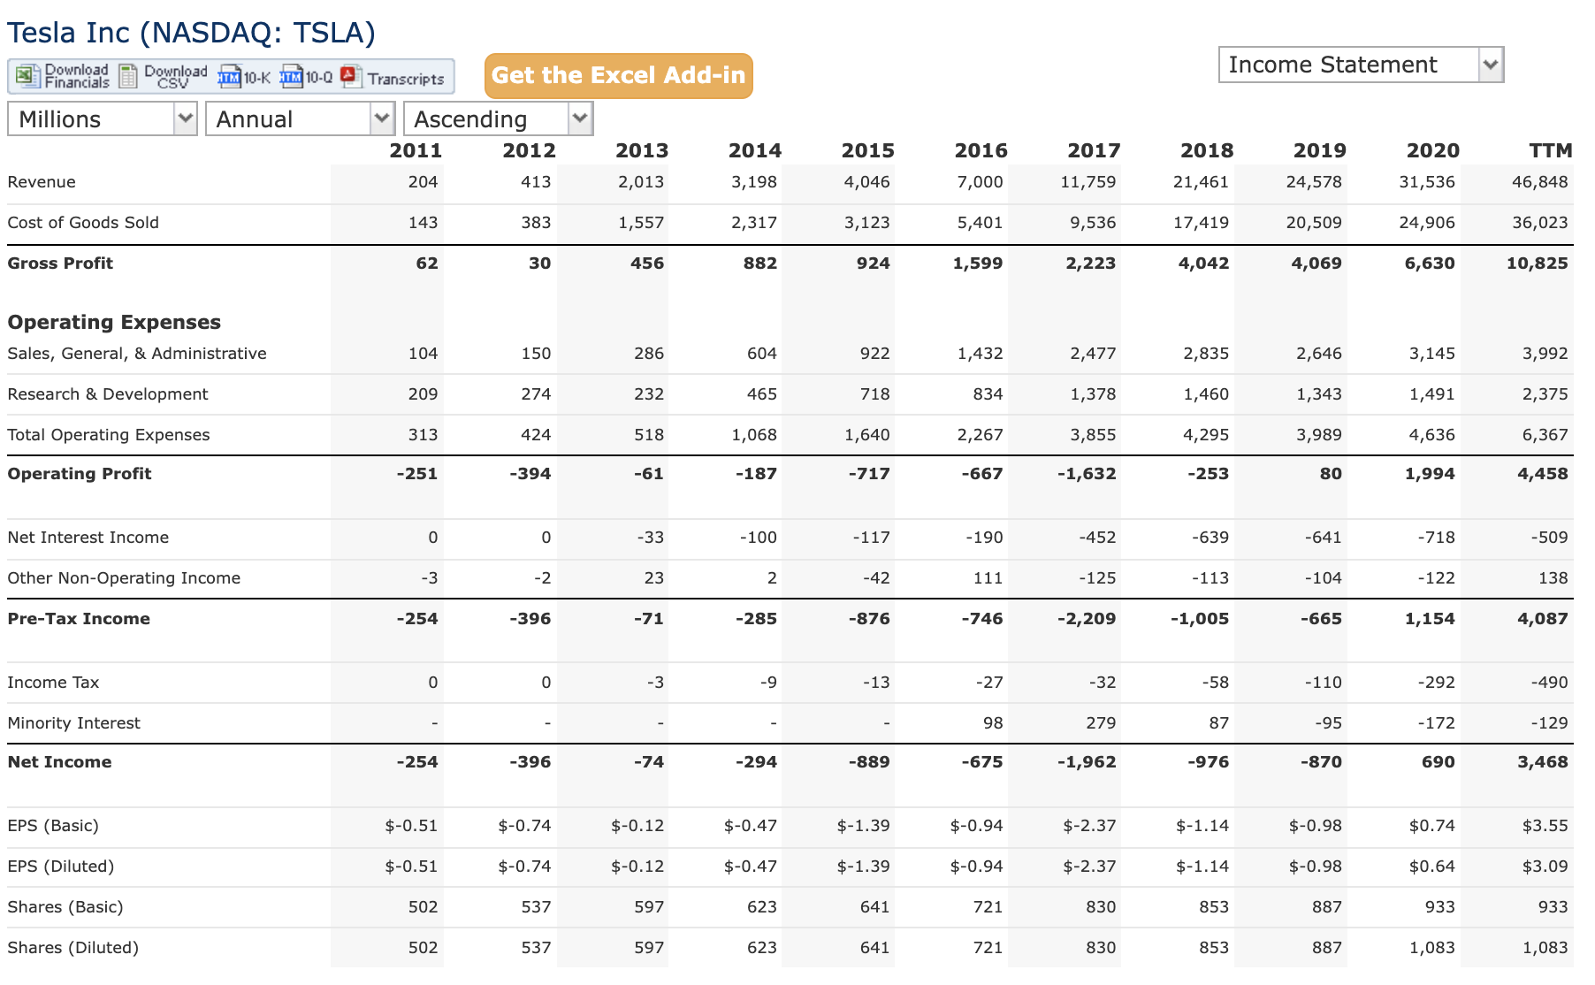Click 2017 operating profit value -1,632
Screen dimensions: 1595x985
click(x=1087, y=474)
